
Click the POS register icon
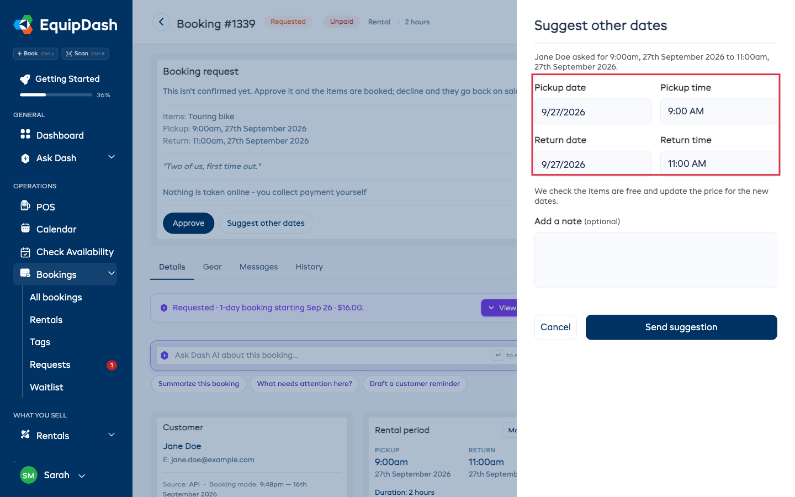[x=25, y=206]
